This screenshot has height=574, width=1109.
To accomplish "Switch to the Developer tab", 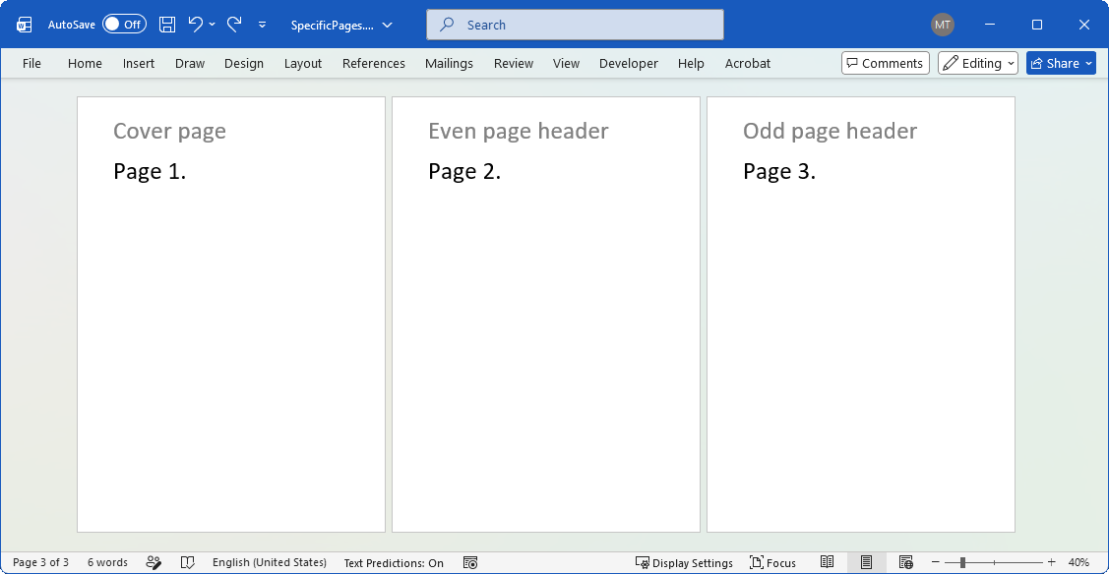I will coord(629,64).
